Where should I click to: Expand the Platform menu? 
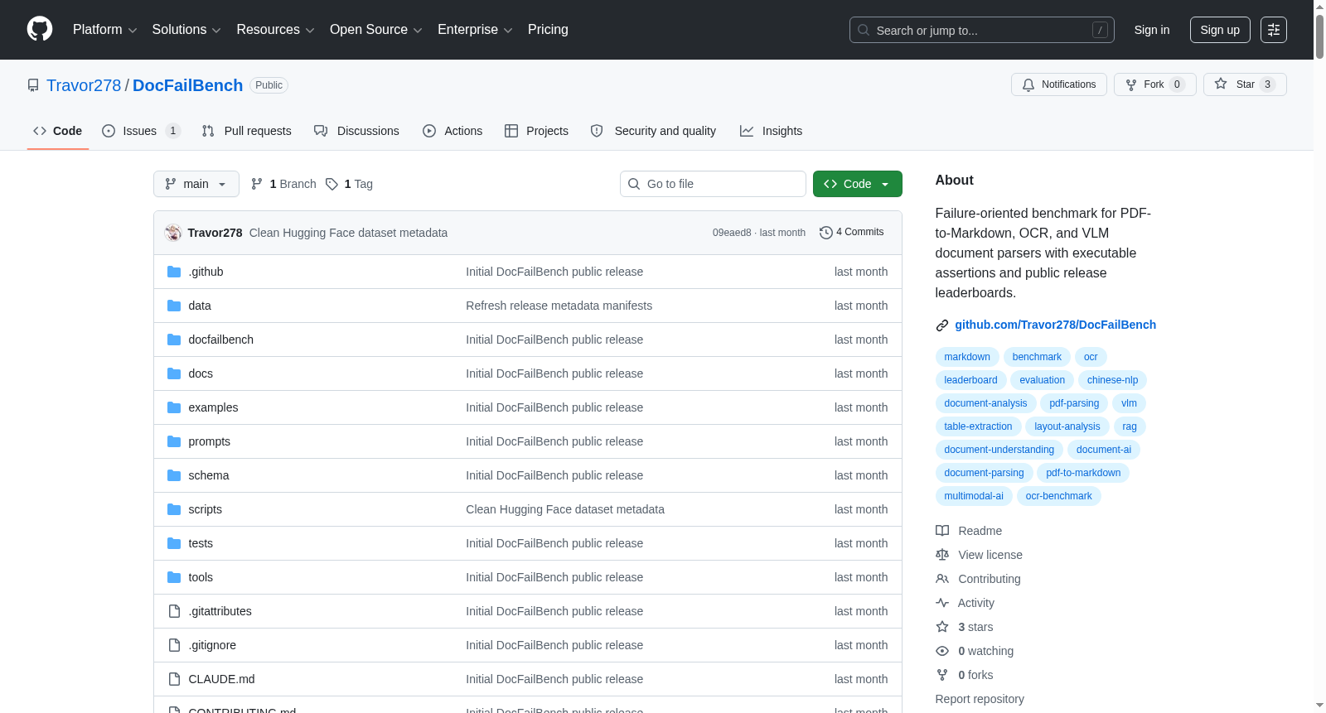tap(105, 30)
